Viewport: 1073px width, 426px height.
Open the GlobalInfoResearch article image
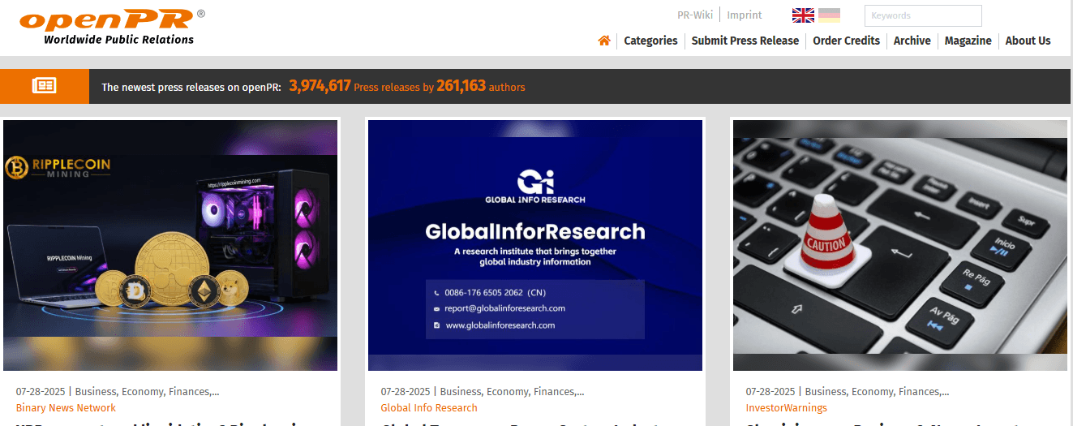point(535,245)
